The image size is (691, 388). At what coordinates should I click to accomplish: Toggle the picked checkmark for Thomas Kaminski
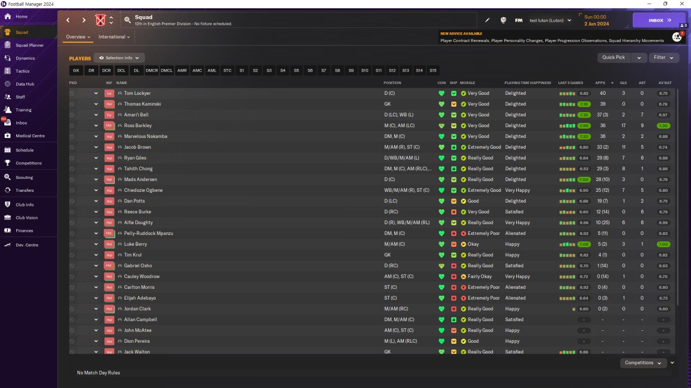(72, 104)
